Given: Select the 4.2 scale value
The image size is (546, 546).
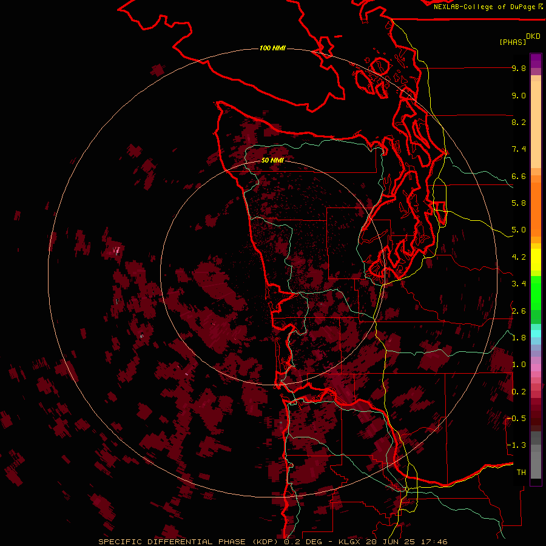Looking at the screenshot, I should pos(519,257).
